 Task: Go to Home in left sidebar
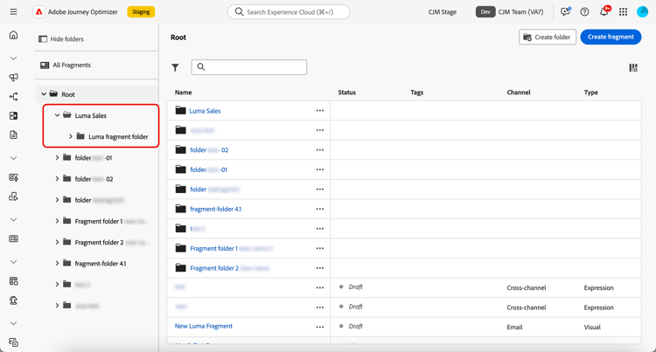13,35
